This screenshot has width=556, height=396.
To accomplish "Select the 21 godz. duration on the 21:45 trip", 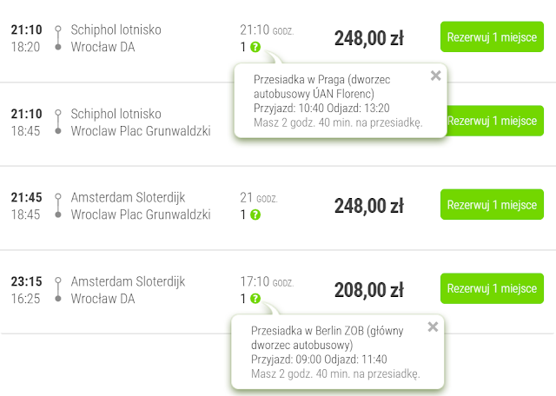I will [258, 197].
